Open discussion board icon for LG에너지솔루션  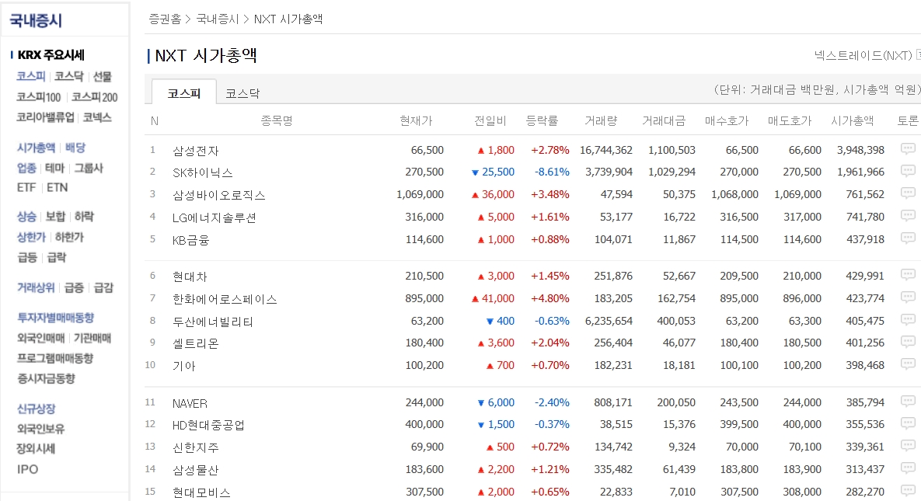coord(908,216)
